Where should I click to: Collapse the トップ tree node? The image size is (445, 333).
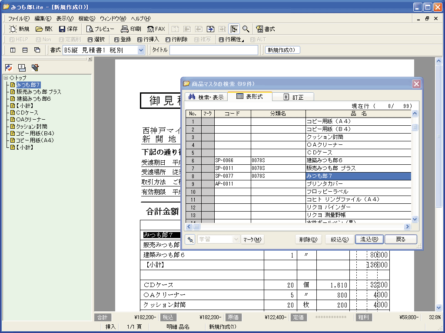pyautogui.click(x=6, y=78)
